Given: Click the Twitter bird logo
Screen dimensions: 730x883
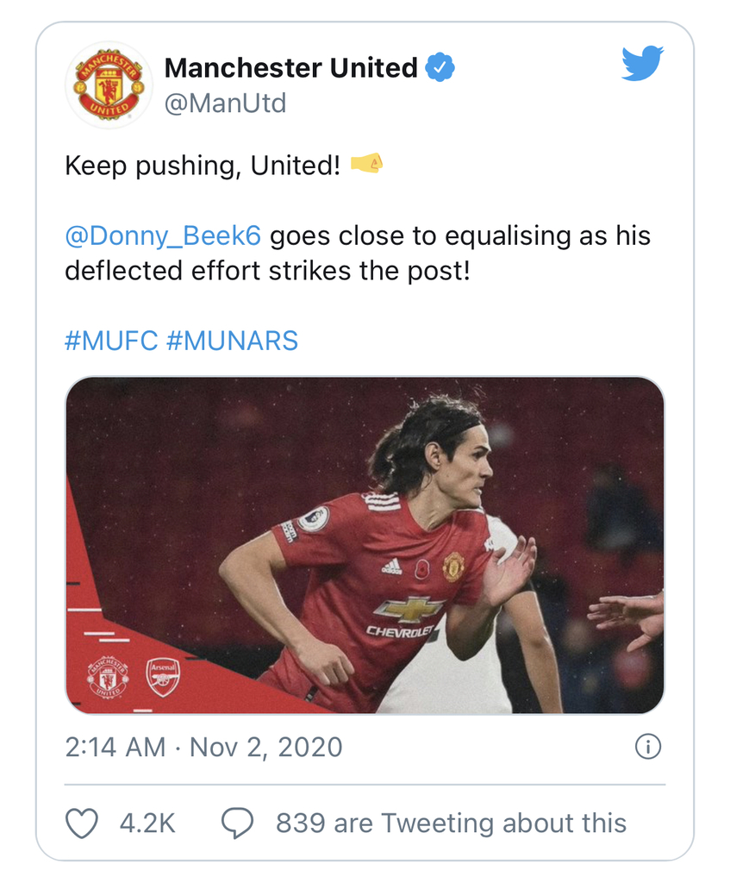Looking at the screenshot, I should coord(642,63).
